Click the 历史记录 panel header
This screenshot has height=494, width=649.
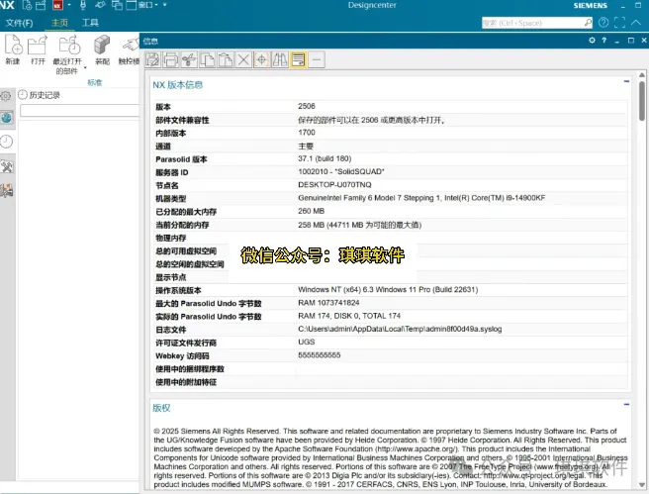pyautogui.click(x=40, y=95)
